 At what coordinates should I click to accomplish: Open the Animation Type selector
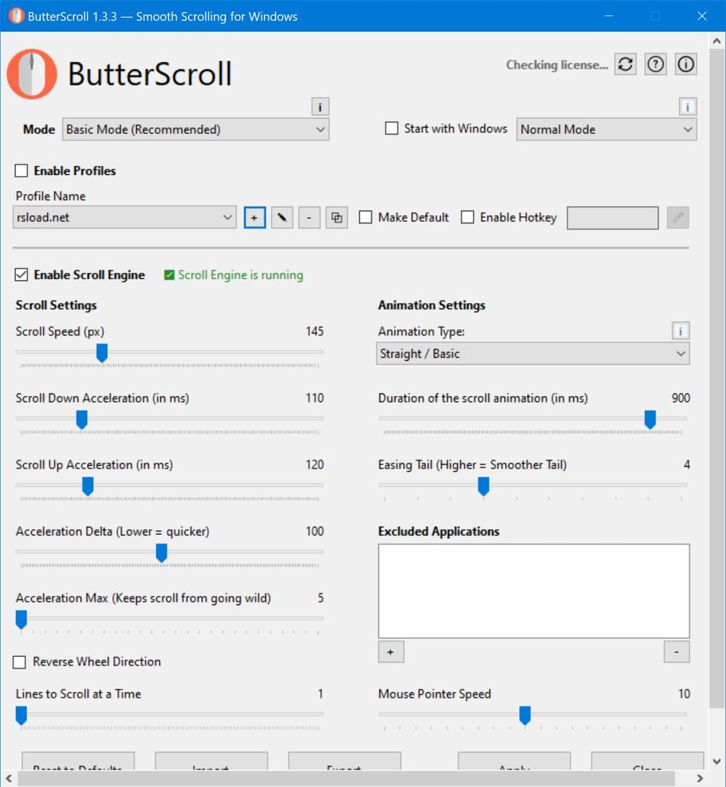[x=532, y=353]
